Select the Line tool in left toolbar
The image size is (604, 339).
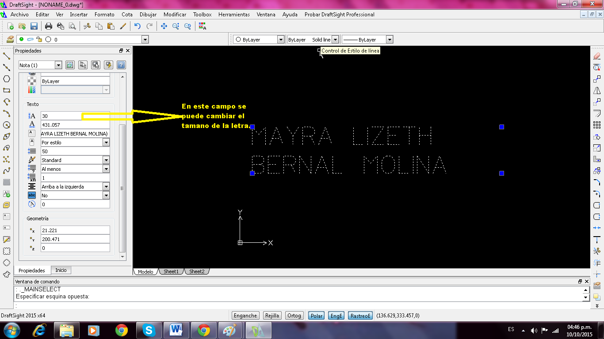[x=7, y=56]
